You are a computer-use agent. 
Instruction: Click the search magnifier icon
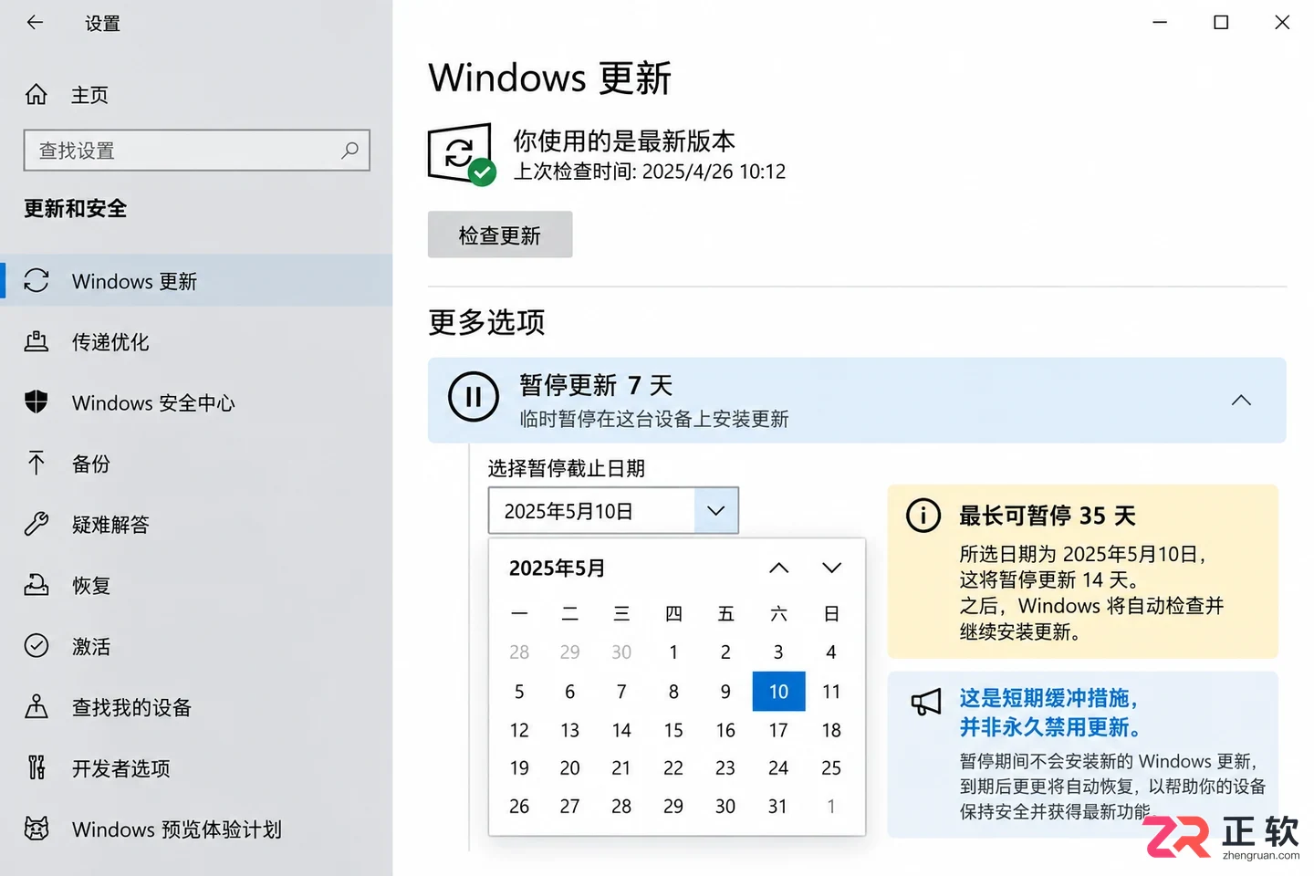(349, 151)
